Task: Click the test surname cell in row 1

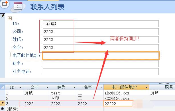Action: 63,93
